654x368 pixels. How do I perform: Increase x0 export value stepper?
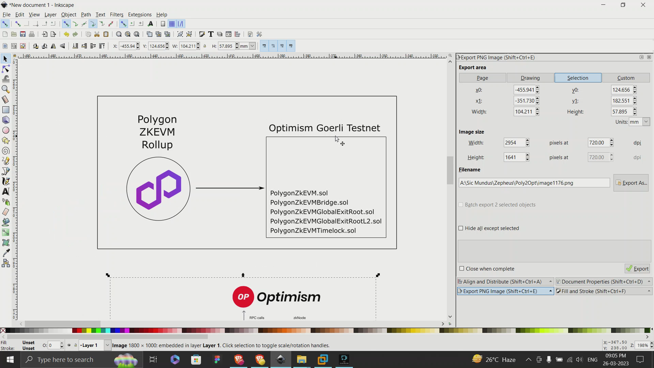[x=538, y=88]
